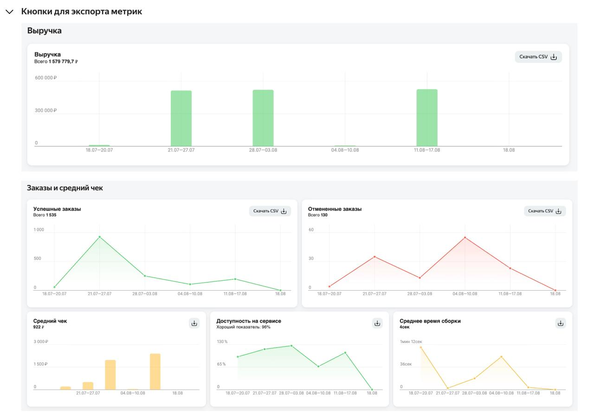Image resolution: width=594 pixels, height=413 pixels.
Task: Select the 11.08–17.08 point on Успешные заказы
Action: pyautogui.click(x=235, y=279)
